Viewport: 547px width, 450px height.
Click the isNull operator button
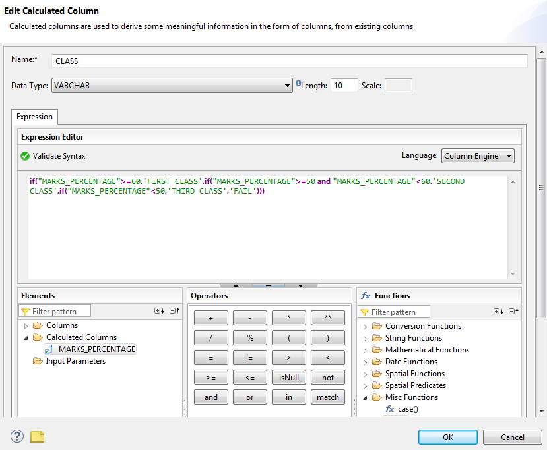pos(288,377)
